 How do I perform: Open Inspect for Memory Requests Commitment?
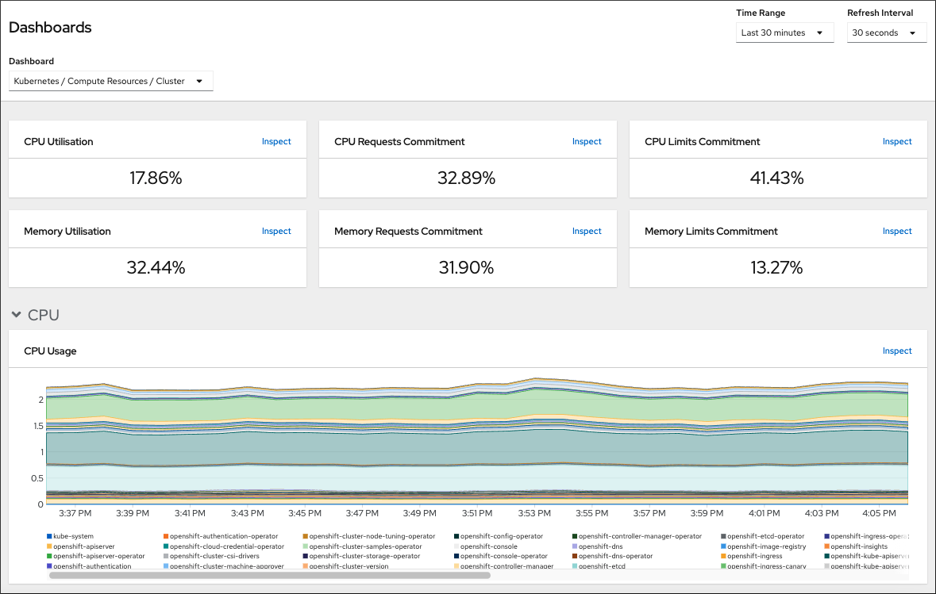[x=587, y=232]
